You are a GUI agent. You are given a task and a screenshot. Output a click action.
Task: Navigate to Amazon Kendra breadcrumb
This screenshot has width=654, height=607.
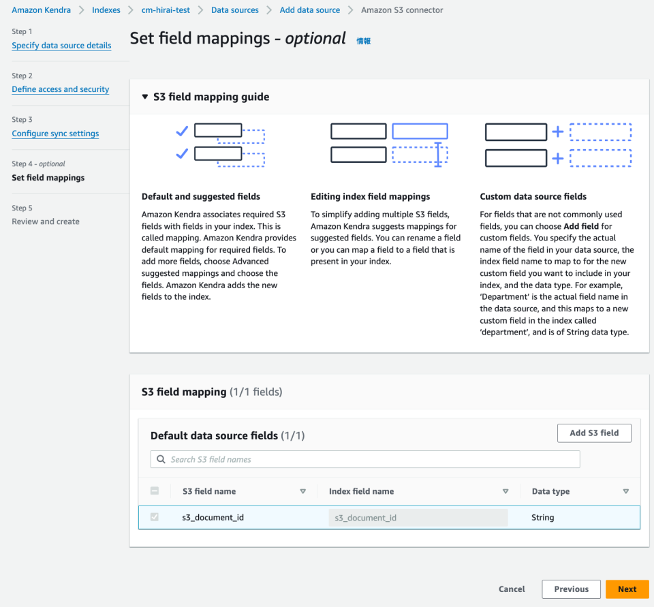(x=41, y=10)
